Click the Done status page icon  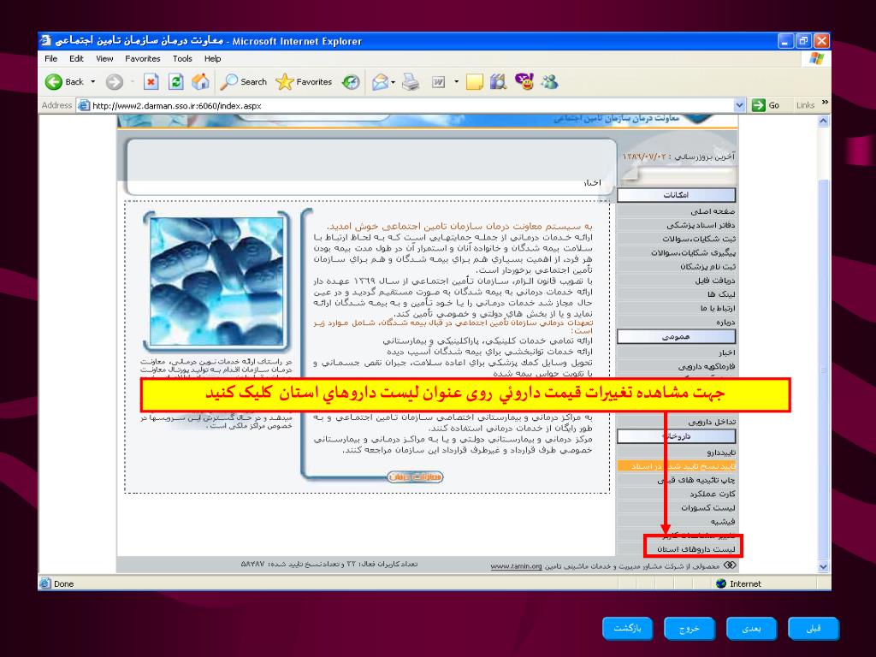coord(45,583)
